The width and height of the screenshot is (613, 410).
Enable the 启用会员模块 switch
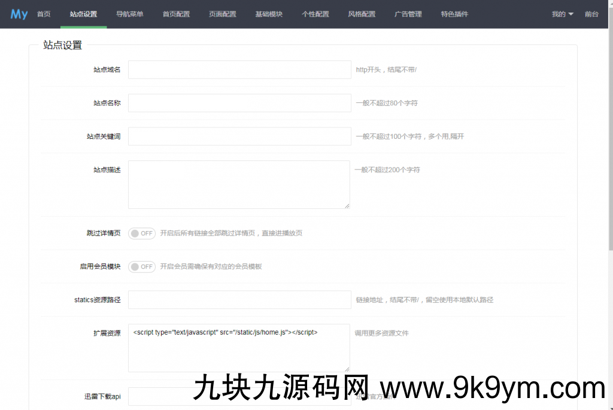click(x=142, y=267)
